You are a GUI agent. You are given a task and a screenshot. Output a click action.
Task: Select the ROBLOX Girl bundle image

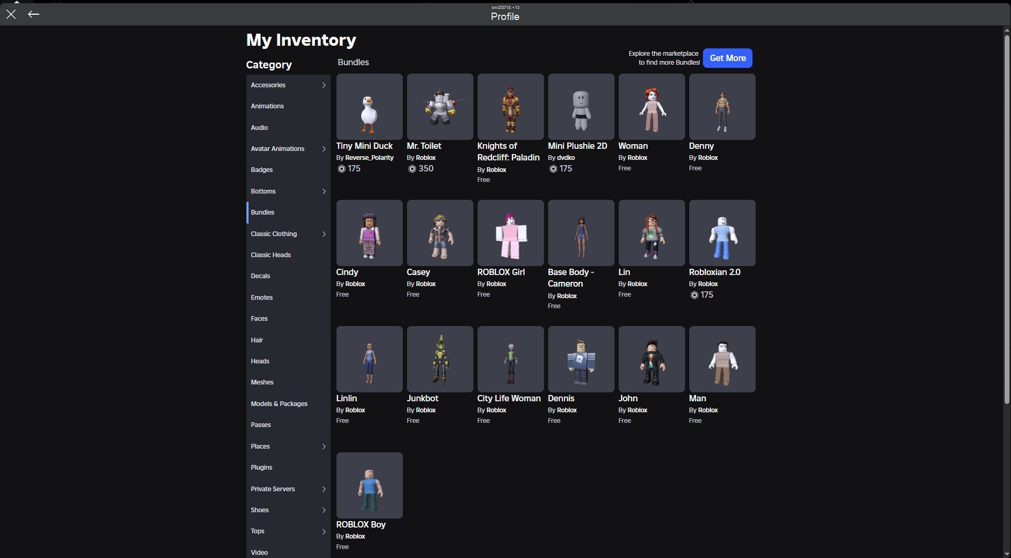pyautogui.click(x=510, y=233)
